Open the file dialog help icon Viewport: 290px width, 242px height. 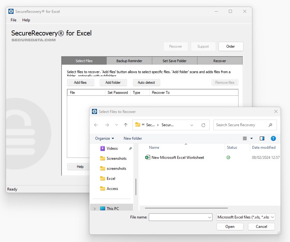pyautogui.click(x=273, y=138)
